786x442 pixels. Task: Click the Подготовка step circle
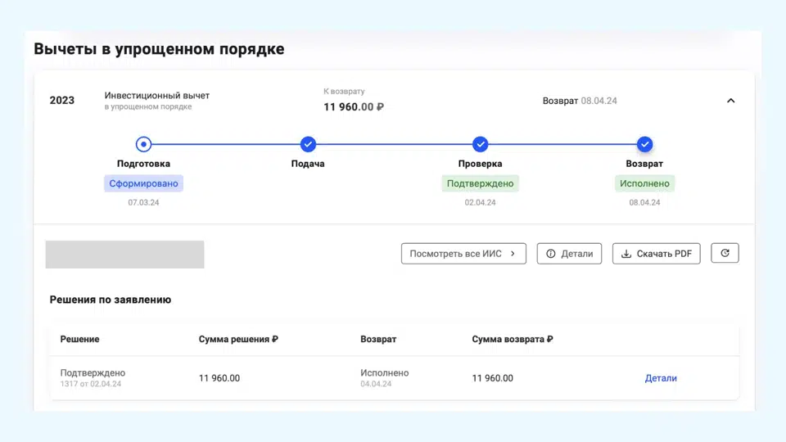pos(144,144)
